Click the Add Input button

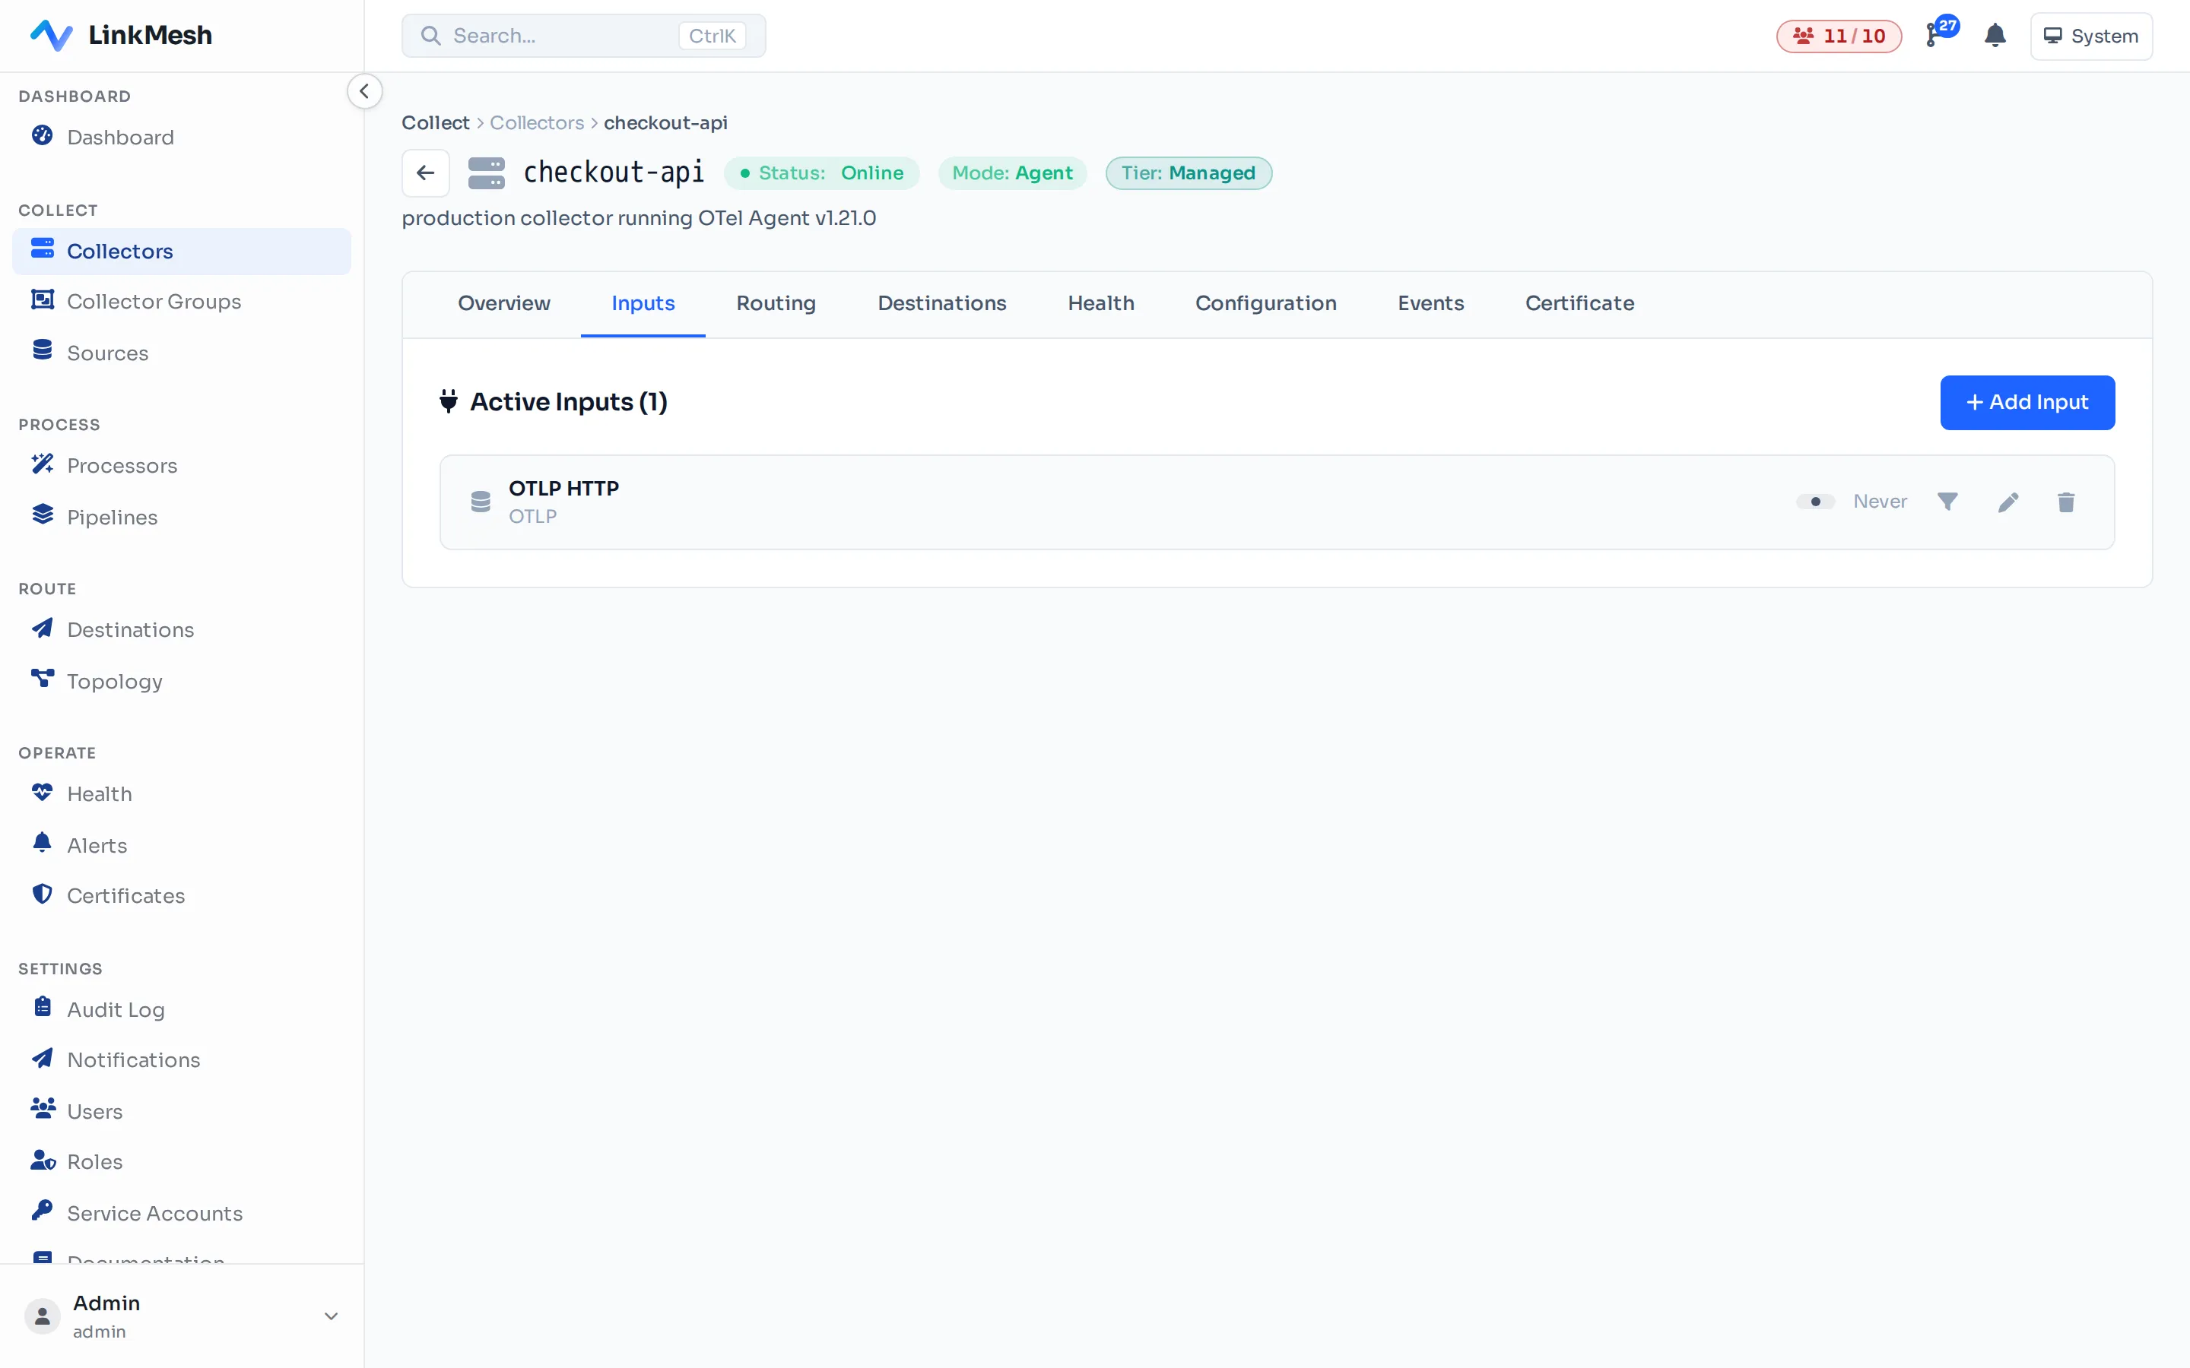(2027, 403)
